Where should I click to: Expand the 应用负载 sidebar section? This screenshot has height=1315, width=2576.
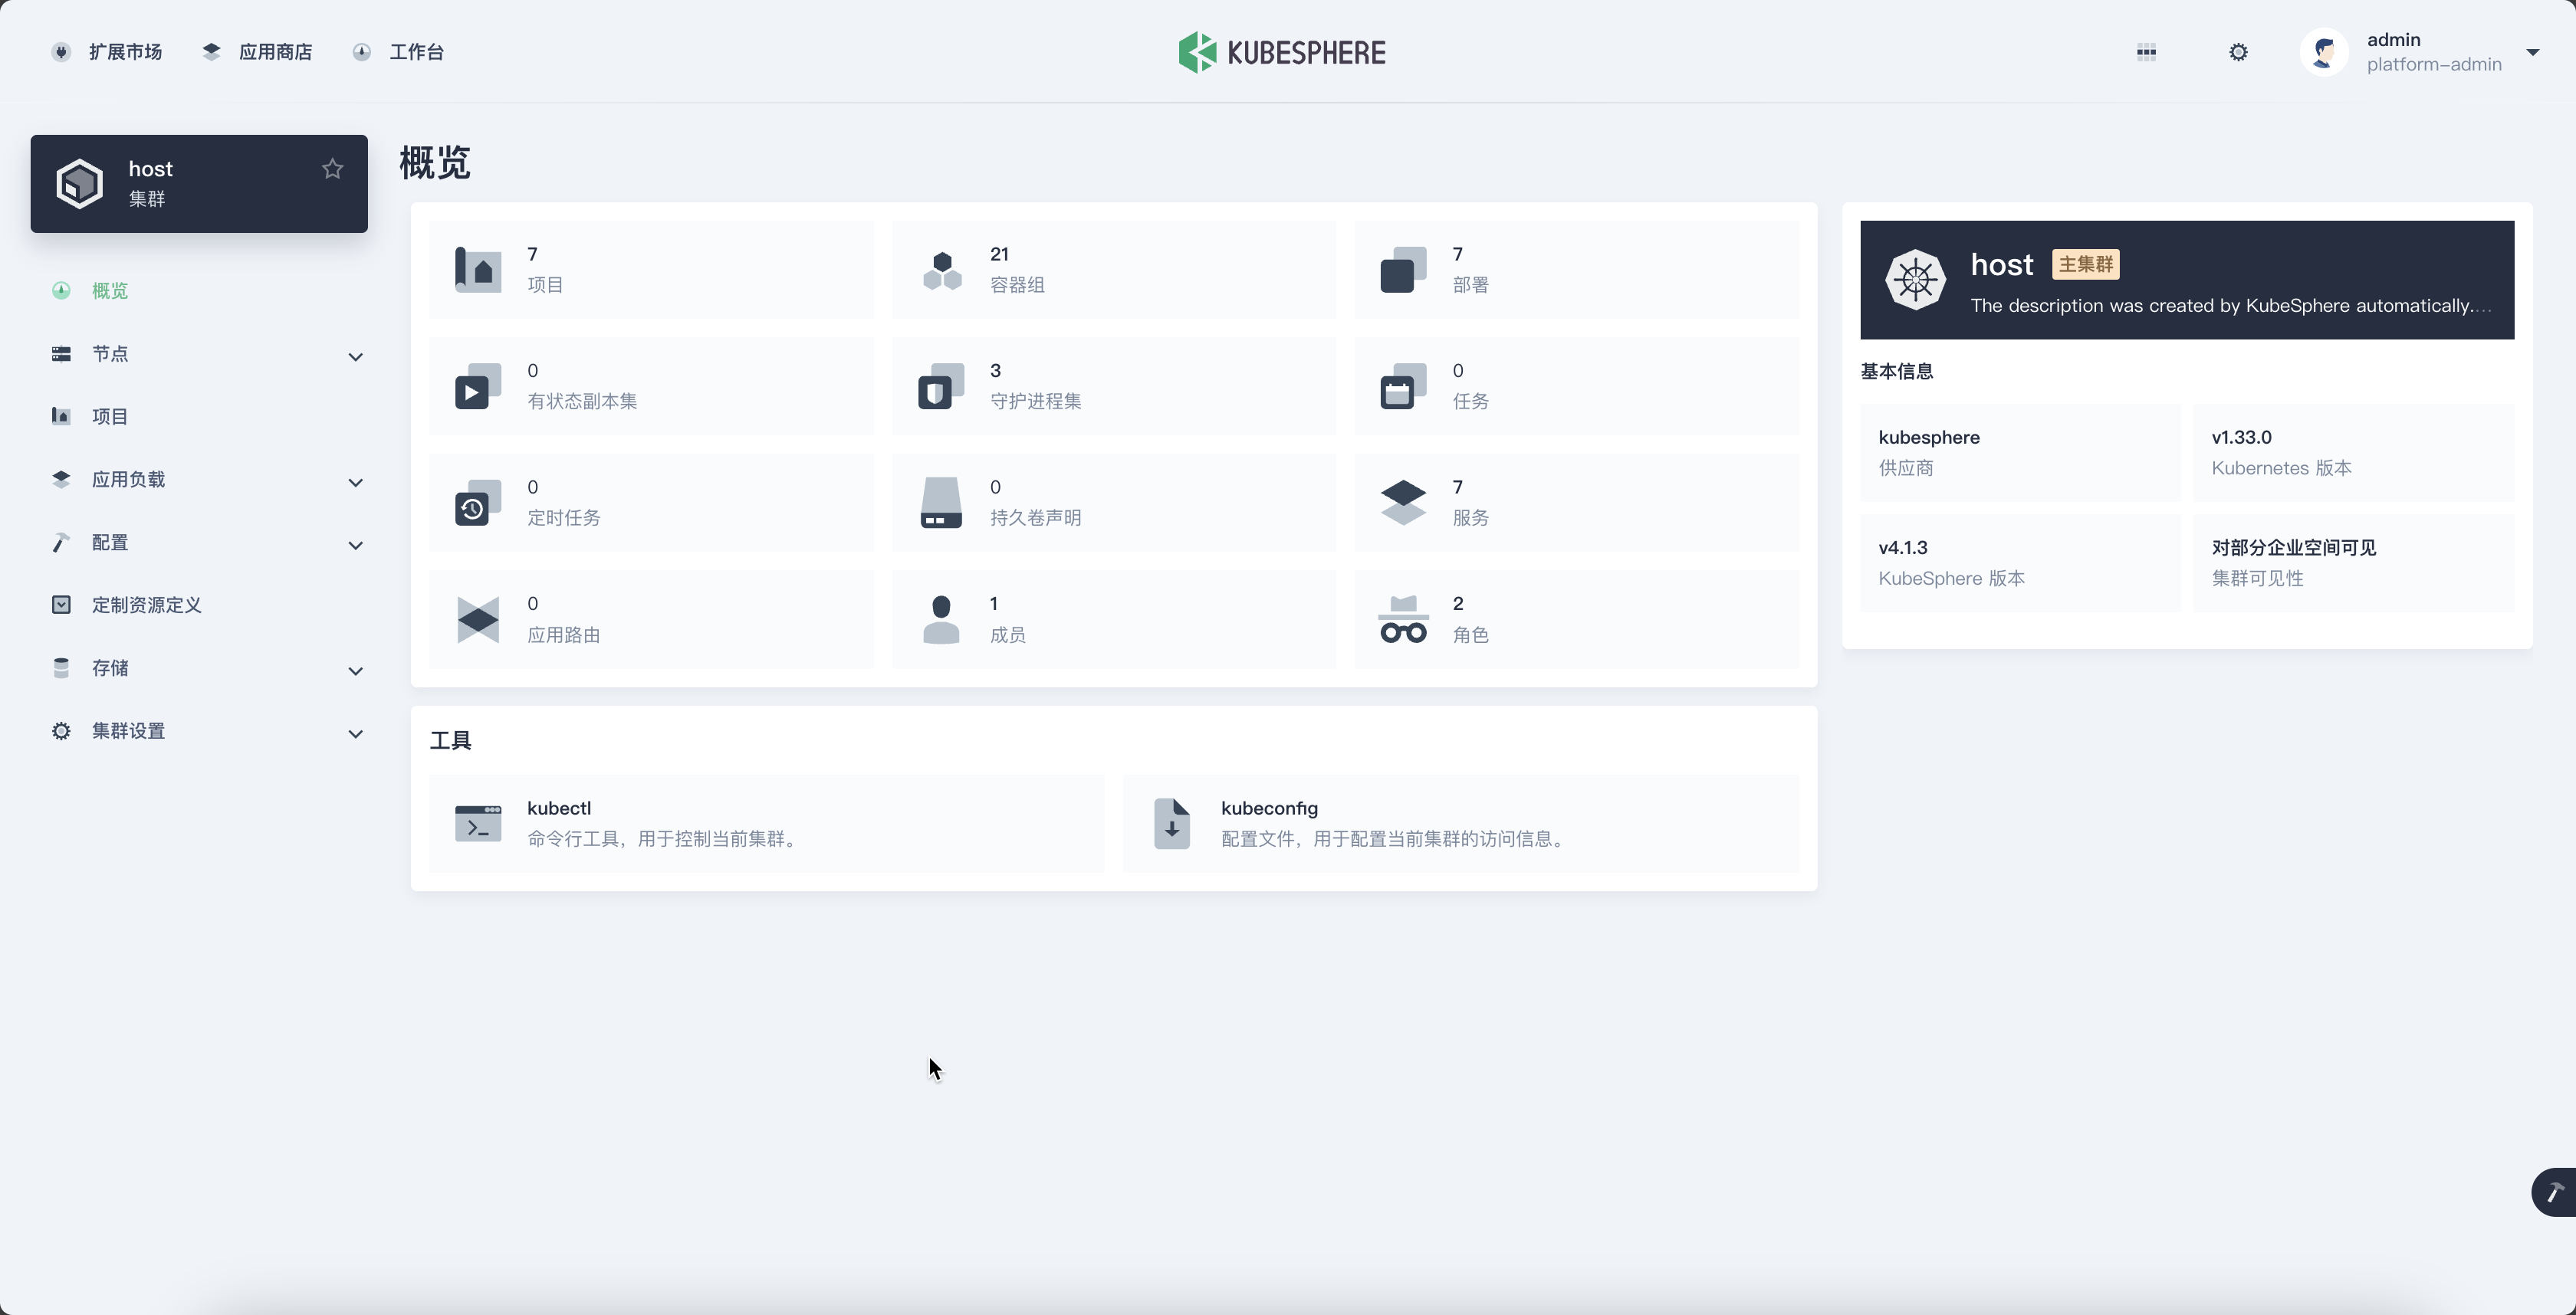[355, 483]
